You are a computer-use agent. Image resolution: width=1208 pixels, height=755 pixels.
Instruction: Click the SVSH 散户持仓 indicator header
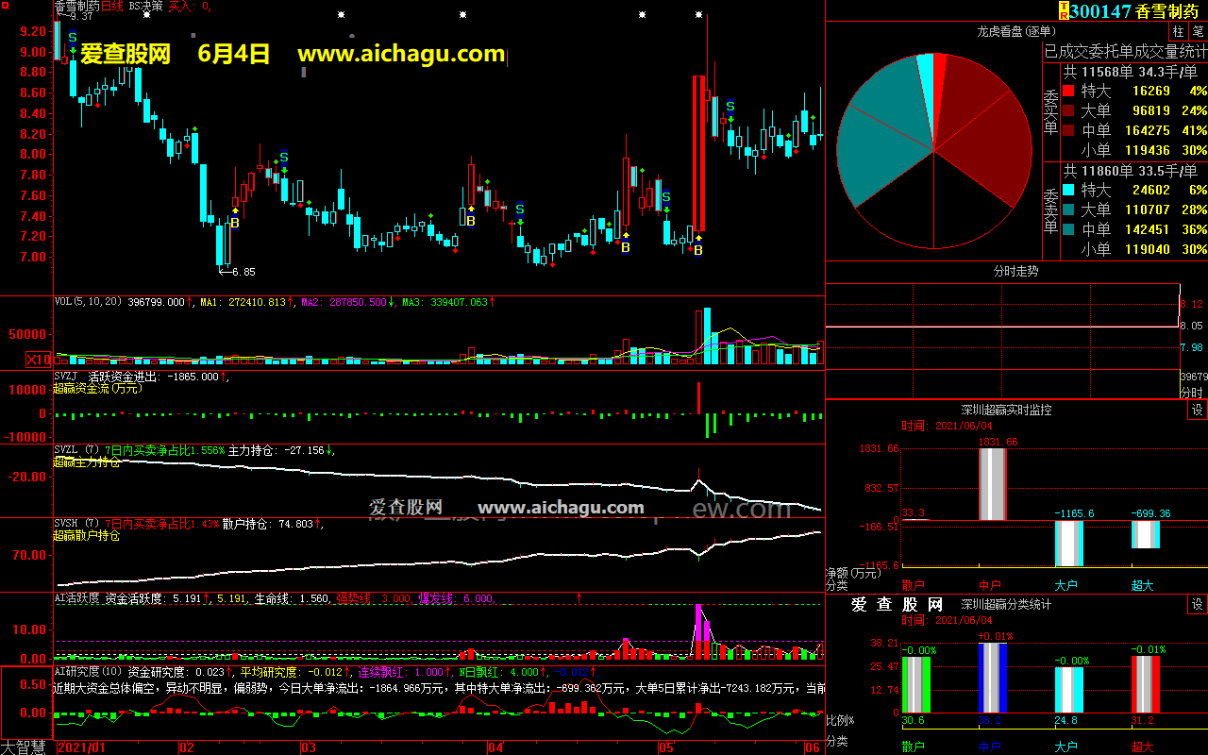pos(187,524)
